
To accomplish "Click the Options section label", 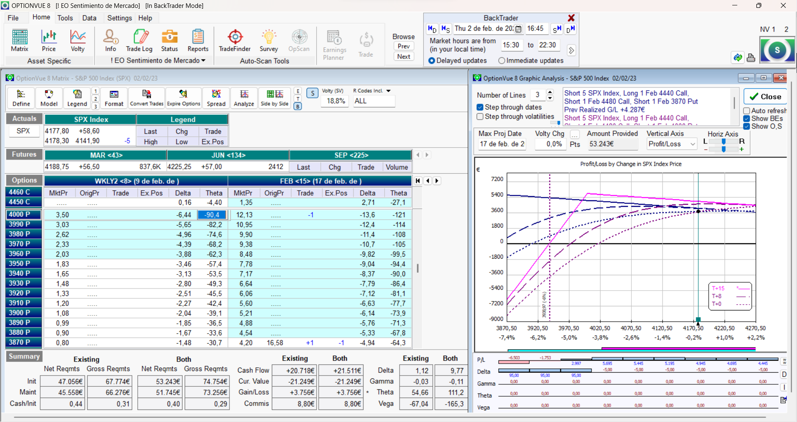I will click(x=24, y=180).
